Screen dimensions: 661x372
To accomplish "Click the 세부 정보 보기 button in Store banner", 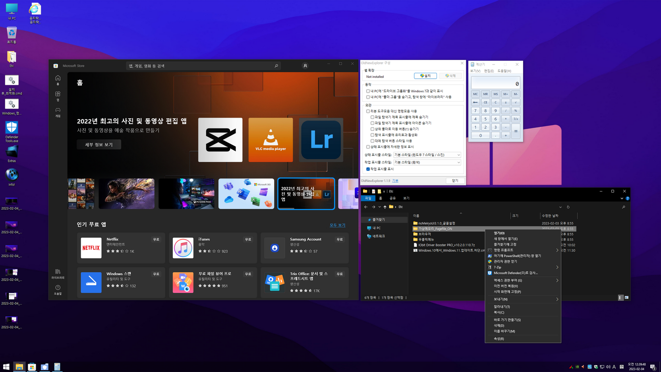I will (99, 145).
